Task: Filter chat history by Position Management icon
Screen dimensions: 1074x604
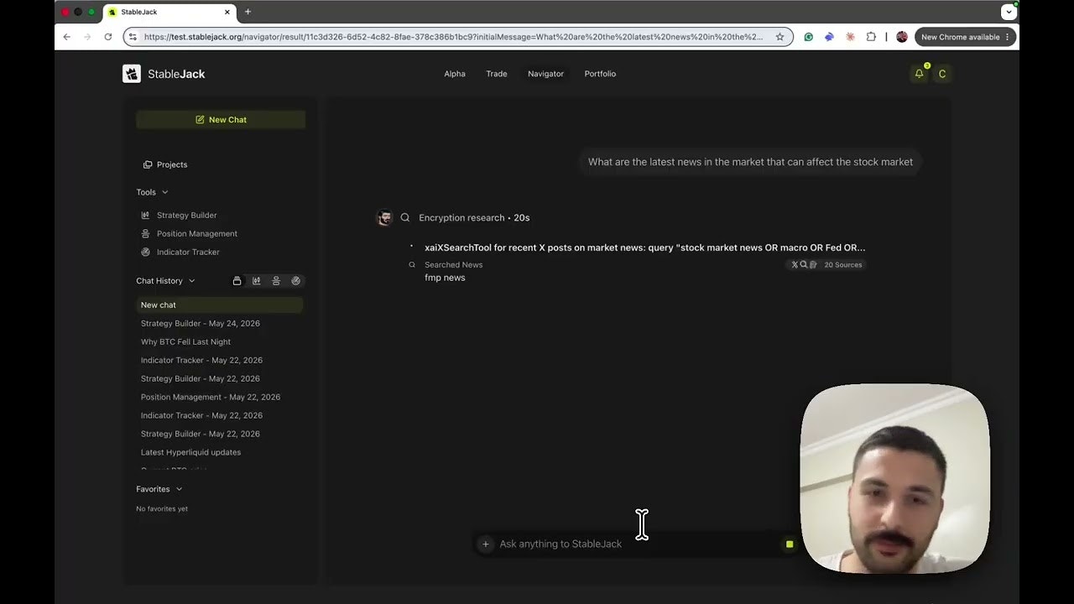Action: (276, 281)
